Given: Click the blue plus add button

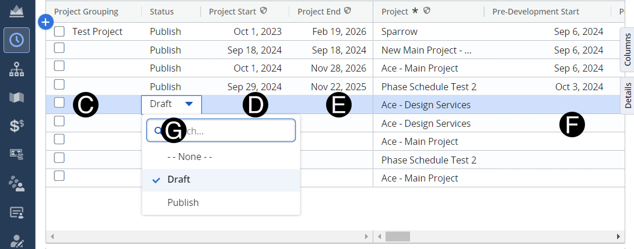Looking at the screenshot, I should tap(45, 22).
